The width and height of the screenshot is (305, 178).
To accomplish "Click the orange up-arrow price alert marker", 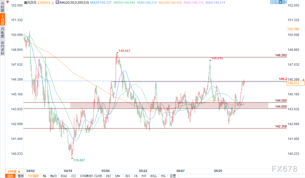I will [303, 79].
